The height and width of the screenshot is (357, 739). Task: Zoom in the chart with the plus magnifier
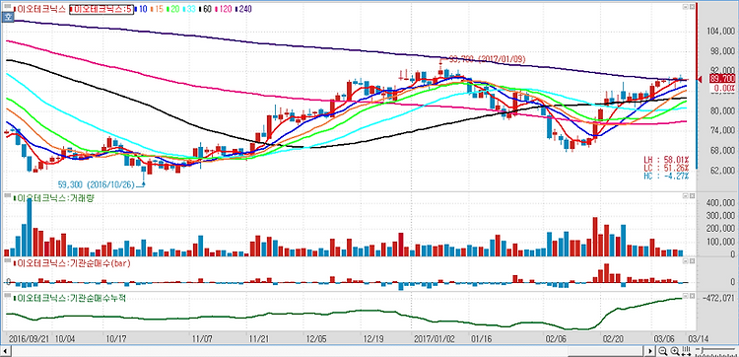[675, 351]
